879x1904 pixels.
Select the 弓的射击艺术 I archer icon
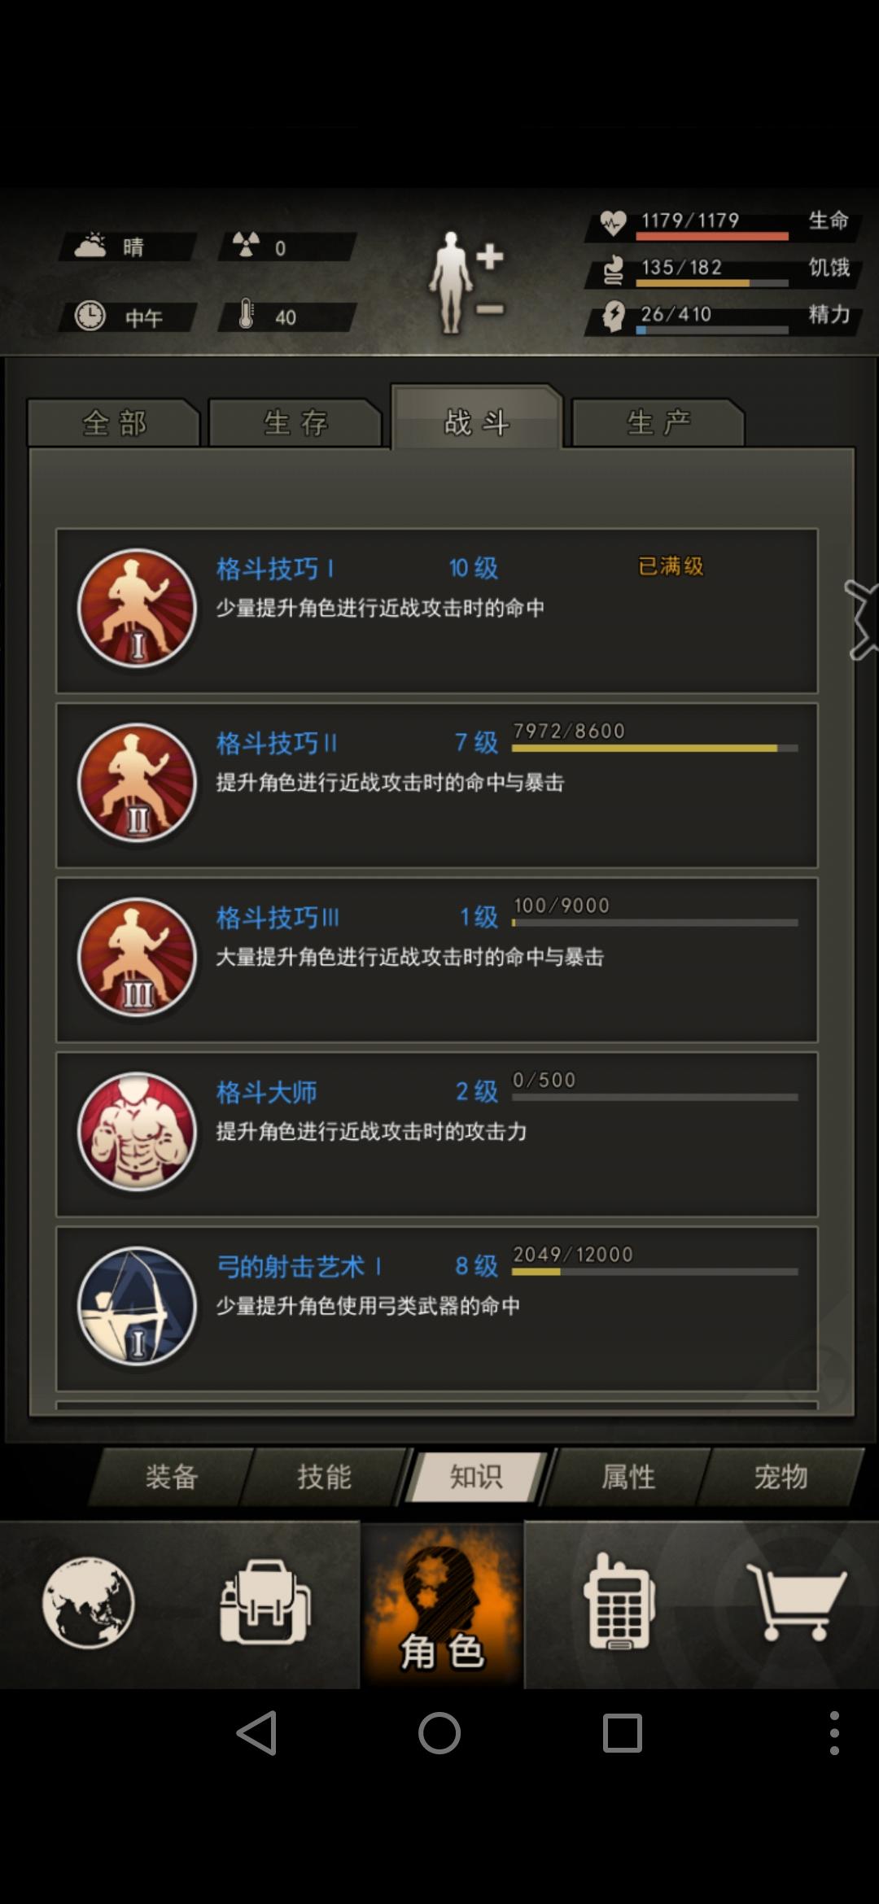click(137, 1307)
